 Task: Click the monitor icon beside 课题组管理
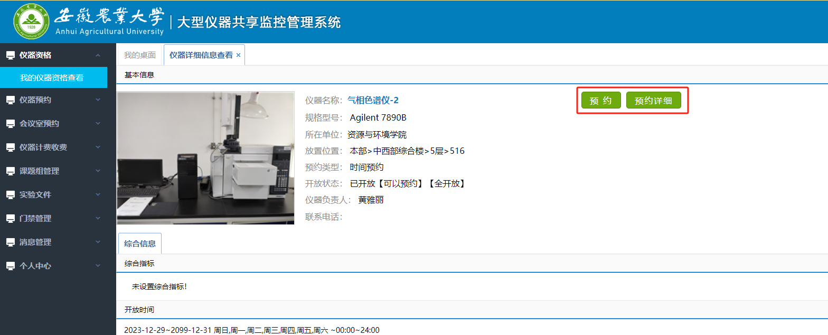coord(10,171)
